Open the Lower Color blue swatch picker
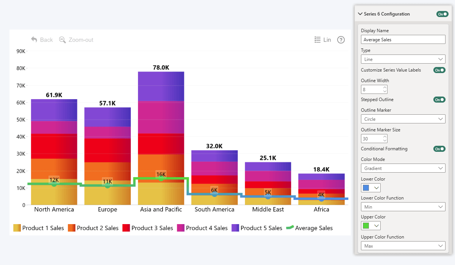 point(370,188)
